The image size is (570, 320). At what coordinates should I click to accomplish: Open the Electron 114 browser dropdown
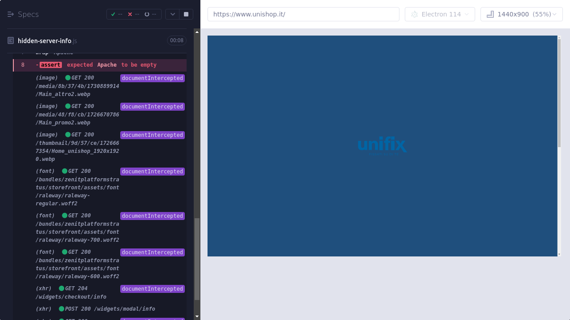tap(440, 14)
